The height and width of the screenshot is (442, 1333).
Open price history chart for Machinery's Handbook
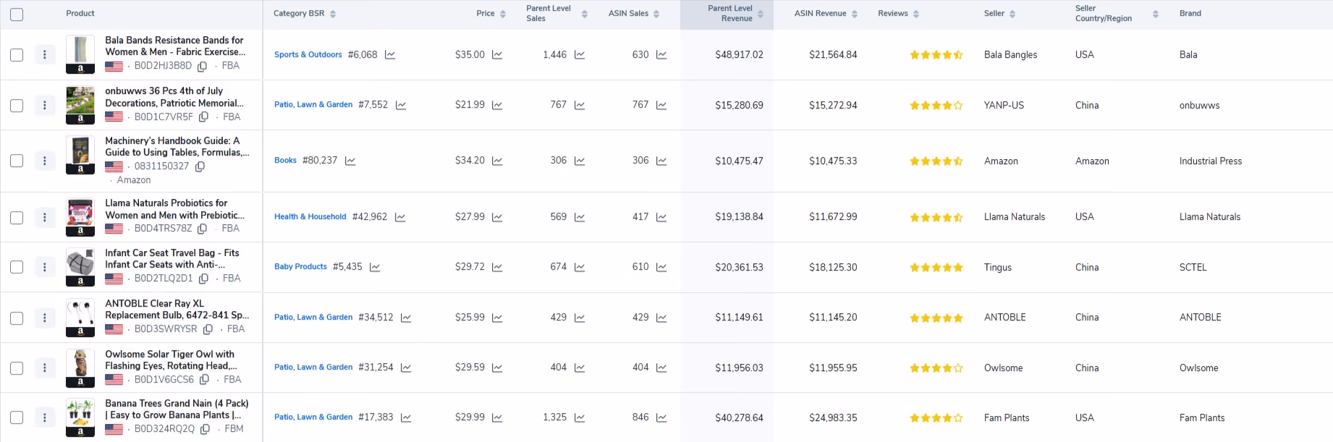point(497,161)
